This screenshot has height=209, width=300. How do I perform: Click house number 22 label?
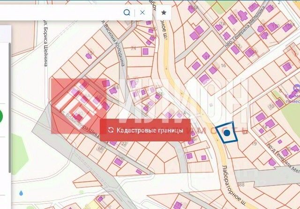click(x=124, y=144)
